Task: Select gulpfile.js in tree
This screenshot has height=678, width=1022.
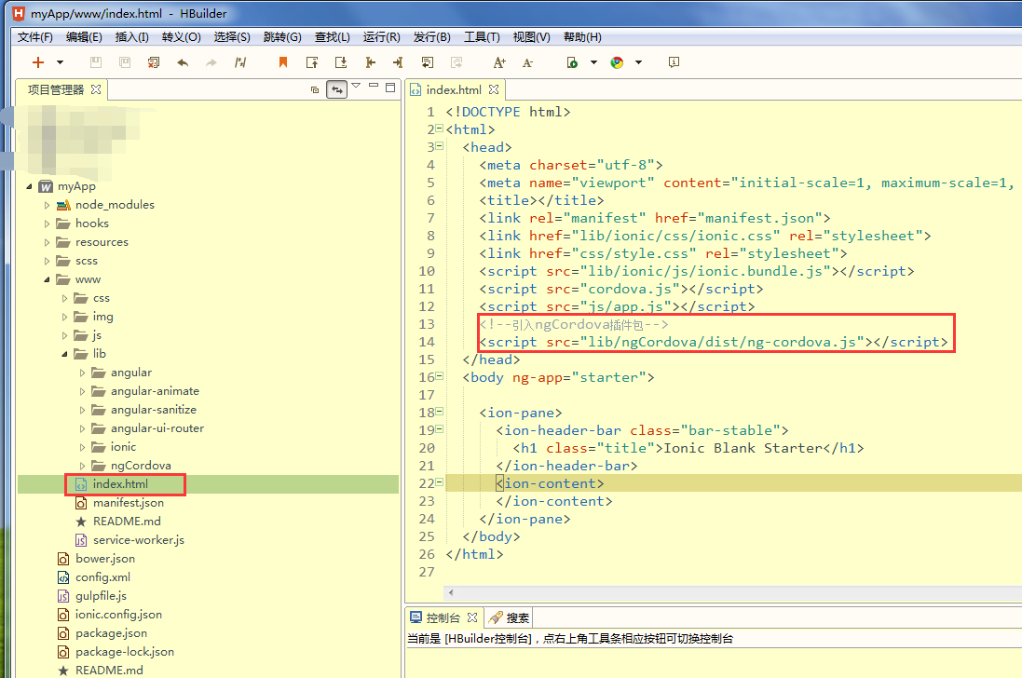Action: (x=101, y=596)
